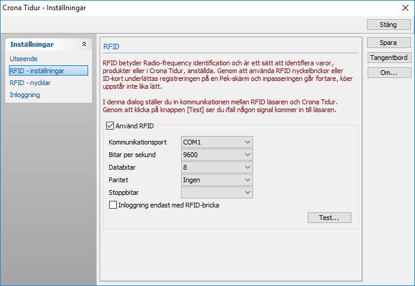Click the Kommunikationsport label
The width and height of the screenshot is (415, 286).
point(137,142)
